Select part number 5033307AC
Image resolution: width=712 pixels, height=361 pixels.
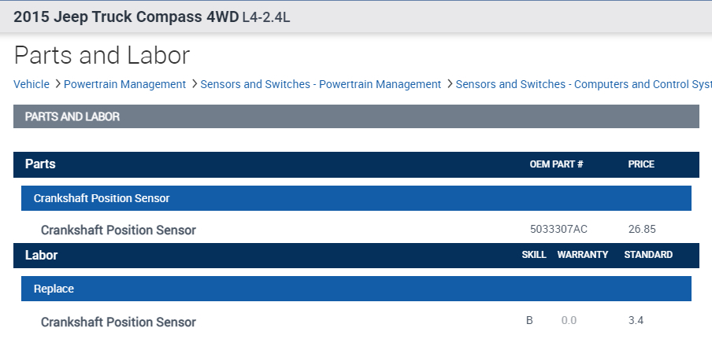pyautogui.click(x=558, y=229)
